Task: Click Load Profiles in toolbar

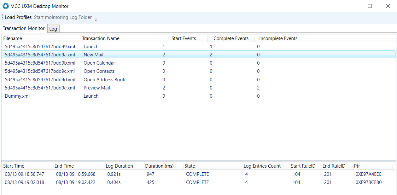Action: coord(18,17)
